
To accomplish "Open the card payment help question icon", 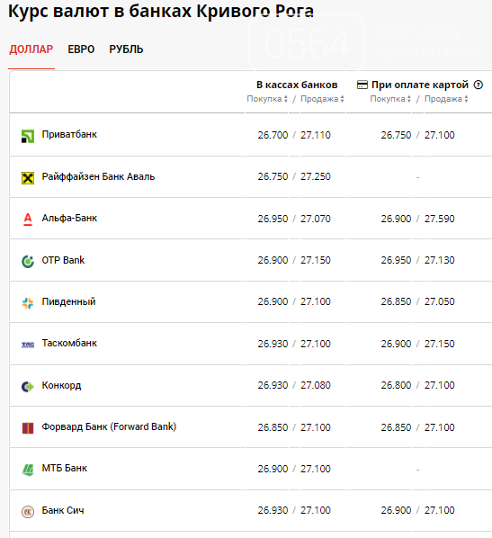I will pyautogui.click(x=479, y=85).
